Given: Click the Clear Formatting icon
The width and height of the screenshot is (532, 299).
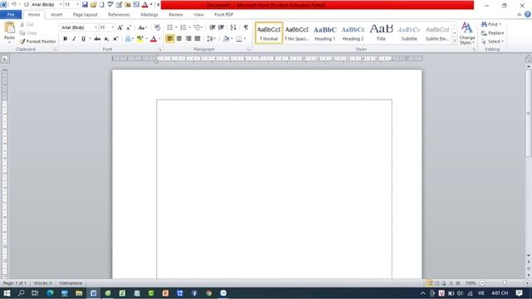Looking at the screenshot, I should [157, 27].
